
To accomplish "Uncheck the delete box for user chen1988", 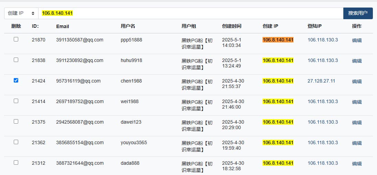I will point(16,80).
